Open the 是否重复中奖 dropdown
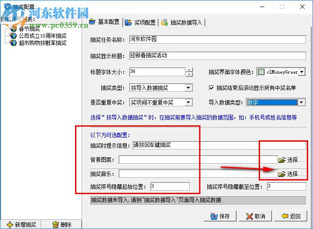313x229 pixels. 188,102
